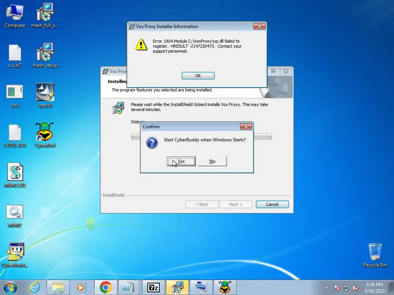394x295 pixels.
Task: Select the mash_full_s... installer icon
Action: 45,15
